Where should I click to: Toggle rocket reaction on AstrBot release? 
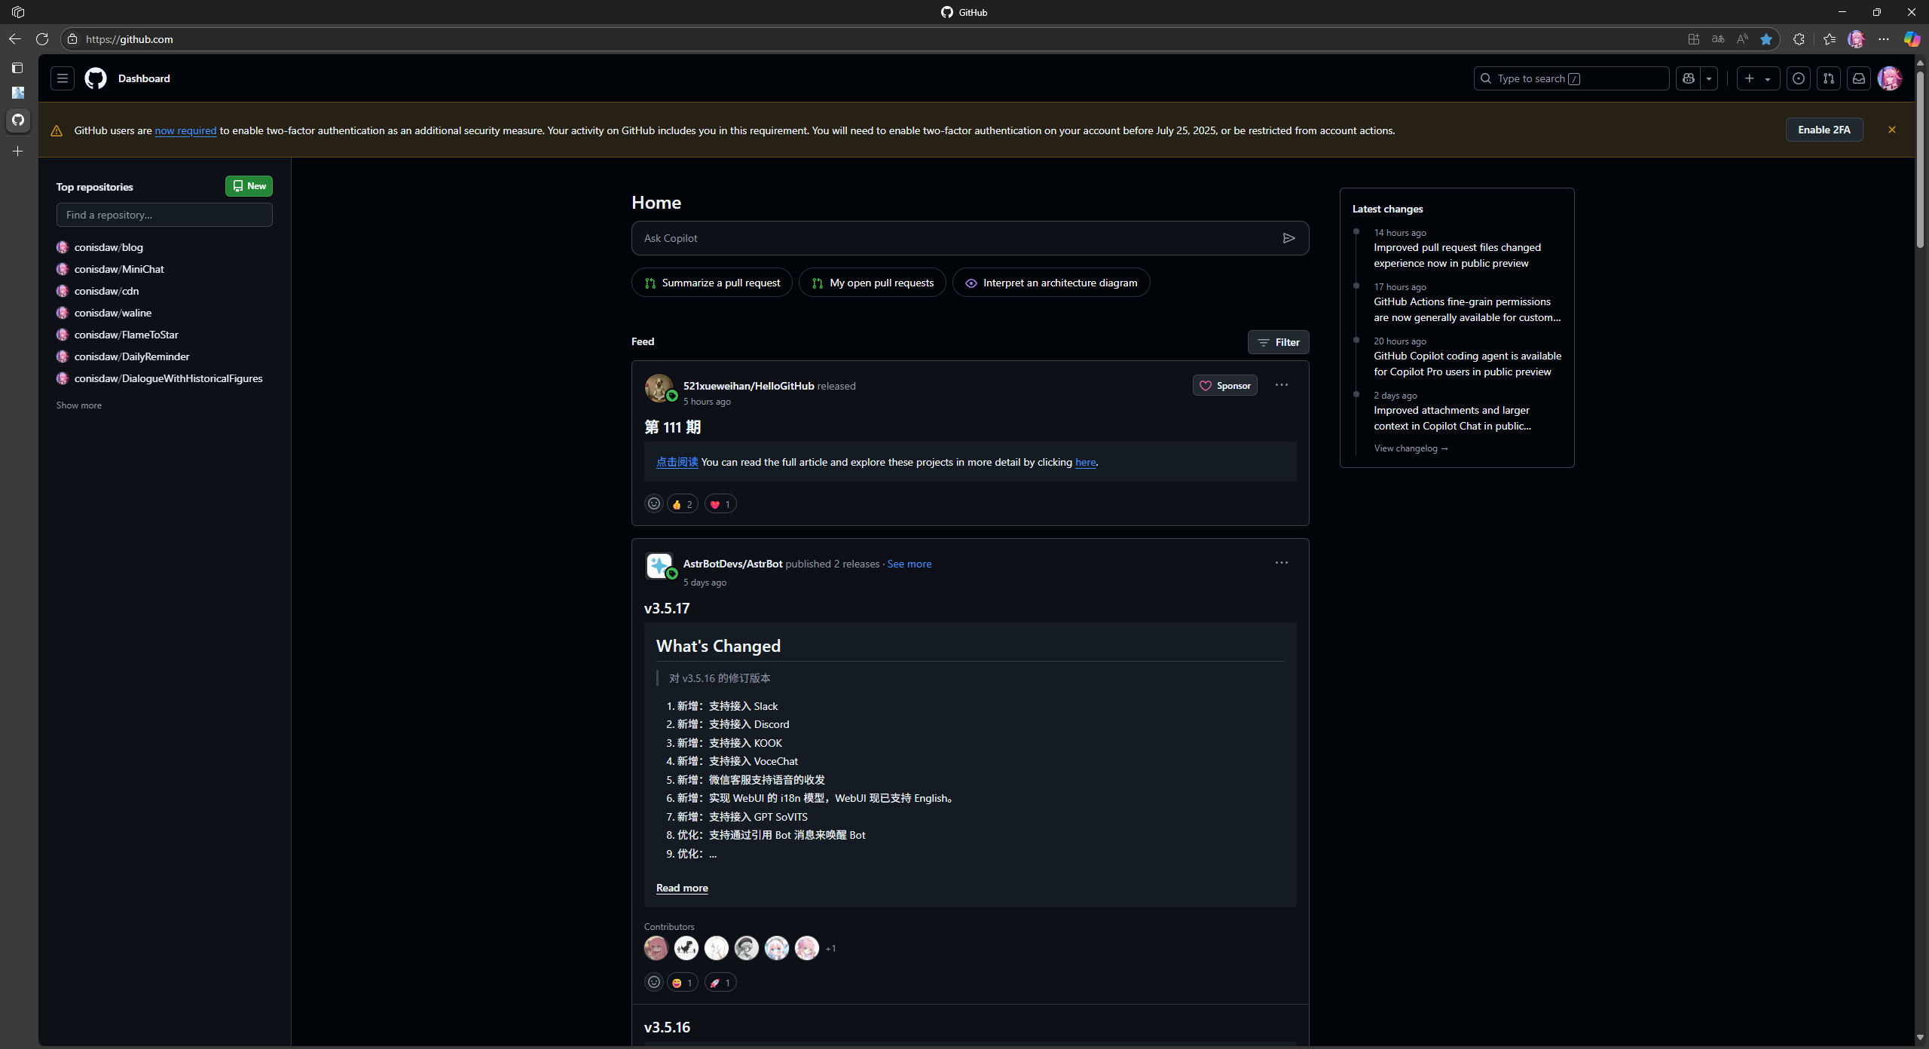[x=720, y=983]
